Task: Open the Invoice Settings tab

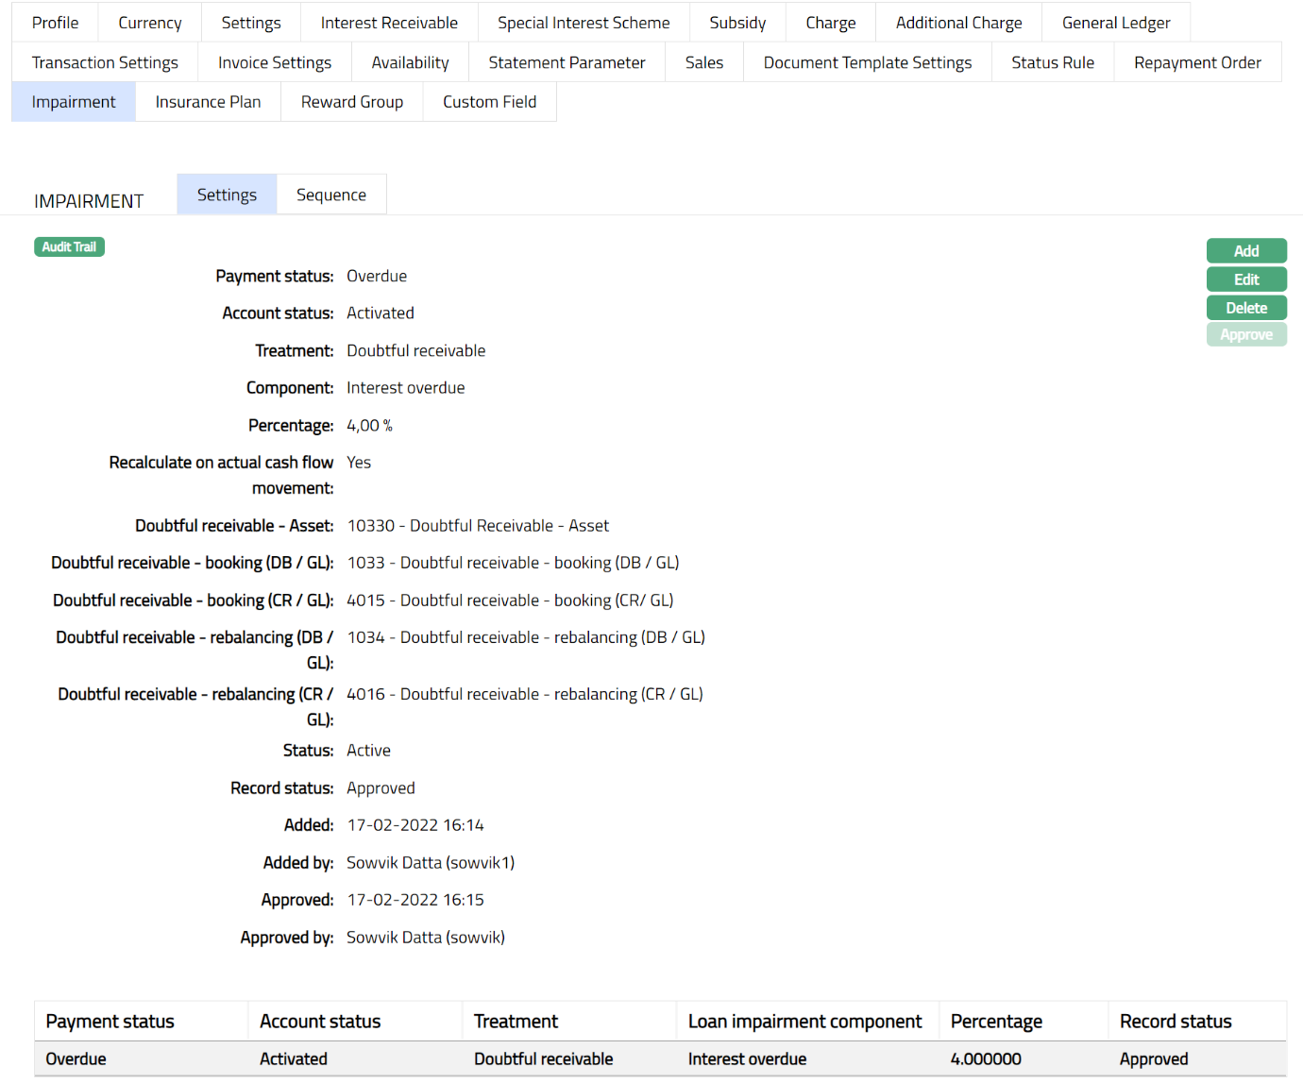Action: tap(274, 62)
